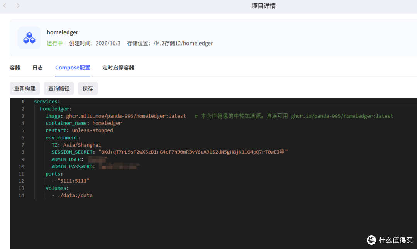This screenshot has height=249, width=417.
Task: Click the TZ value Asia/Shanghai
Action: [x=82, y=145]
